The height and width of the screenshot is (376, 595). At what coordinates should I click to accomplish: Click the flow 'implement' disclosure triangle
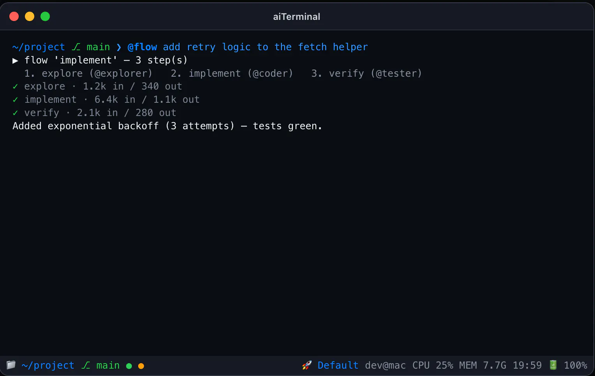coord(15,60)
